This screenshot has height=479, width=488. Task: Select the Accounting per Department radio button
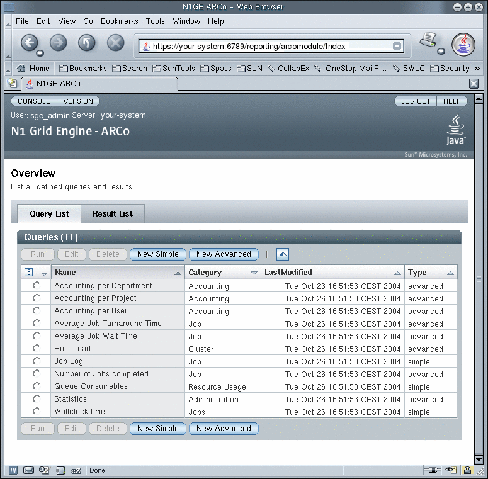37,285
